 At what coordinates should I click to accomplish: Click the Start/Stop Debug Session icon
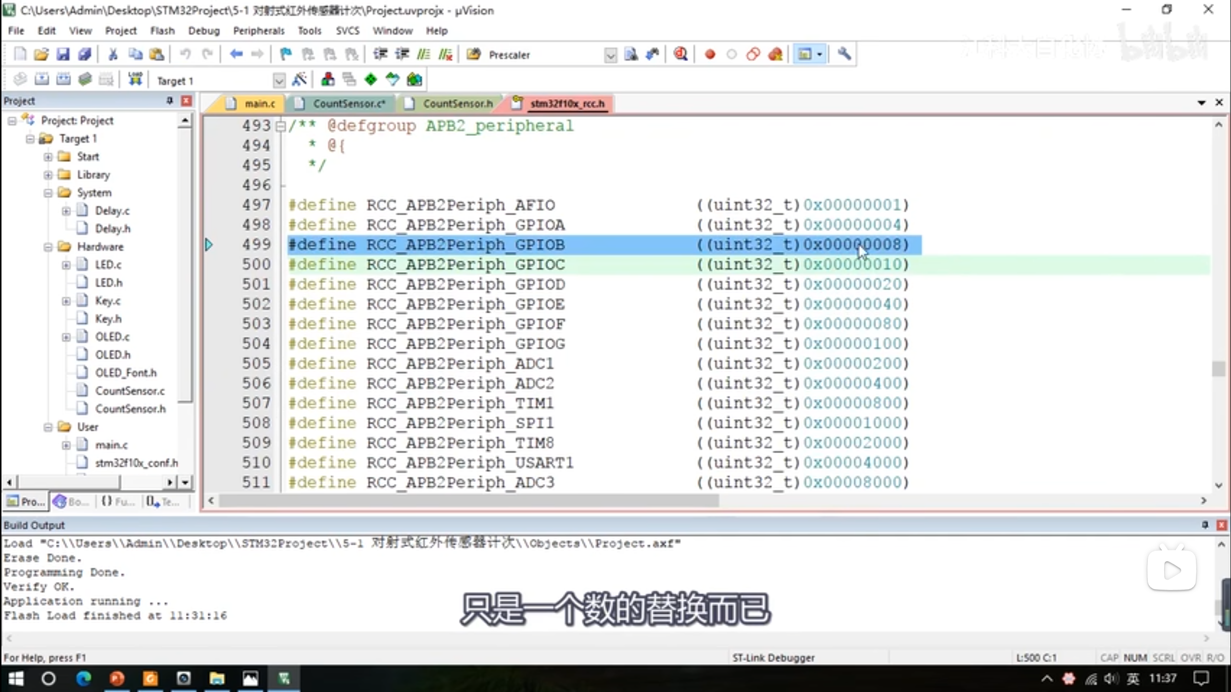click(x=680, y=54)
